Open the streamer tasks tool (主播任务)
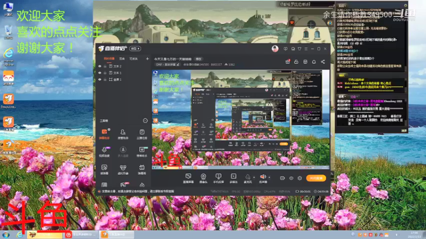426x239 pixels. tap(142, 134)
